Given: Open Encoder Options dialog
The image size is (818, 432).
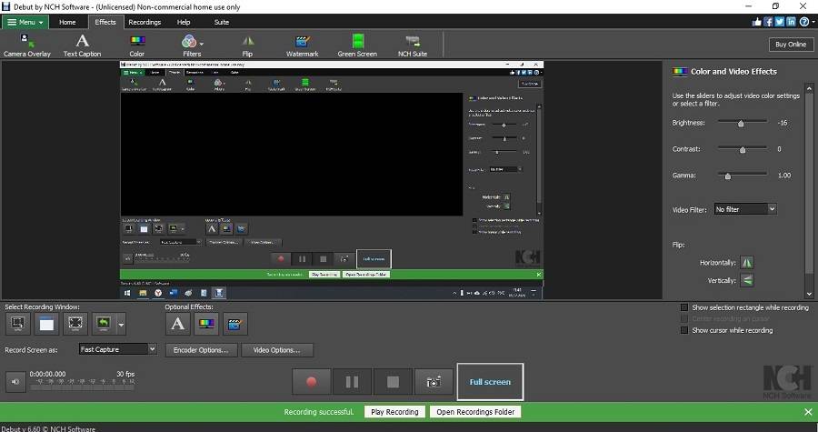Looking at the screenshot, I should coord(204,349).
